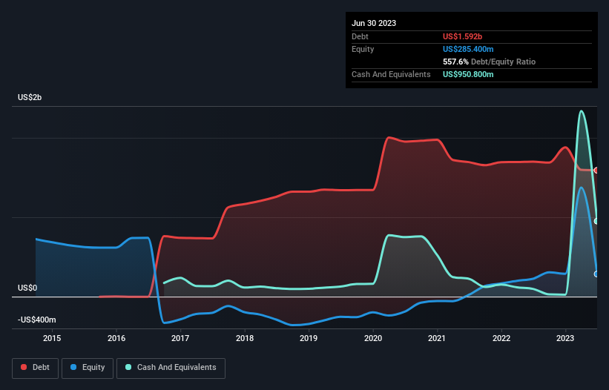609x390 pixels.
Task: Click the 2022 axis label
Action: 501,338
